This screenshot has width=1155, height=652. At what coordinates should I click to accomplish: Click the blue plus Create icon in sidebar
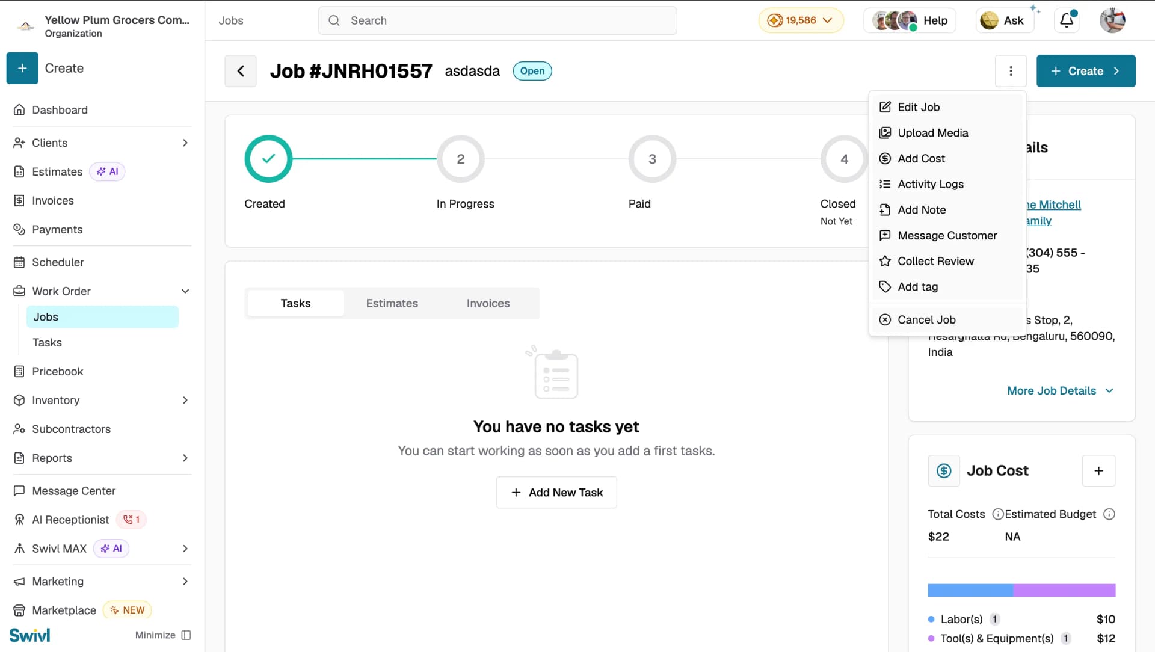[22, 69]
